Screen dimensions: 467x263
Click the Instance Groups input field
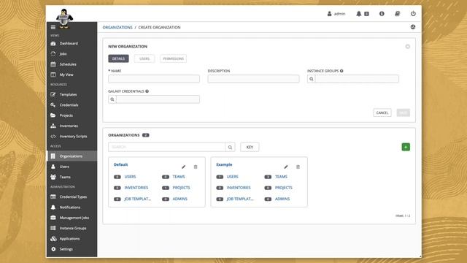point(357,79)
